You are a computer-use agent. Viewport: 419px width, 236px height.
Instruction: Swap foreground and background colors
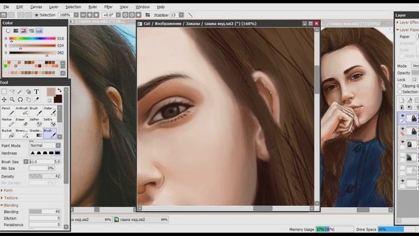[x=60, y=90]
